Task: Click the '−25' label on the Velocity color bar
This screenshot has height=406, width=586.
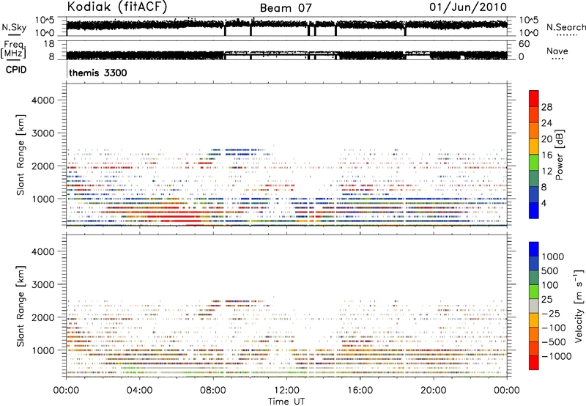Action: point(551,313)
